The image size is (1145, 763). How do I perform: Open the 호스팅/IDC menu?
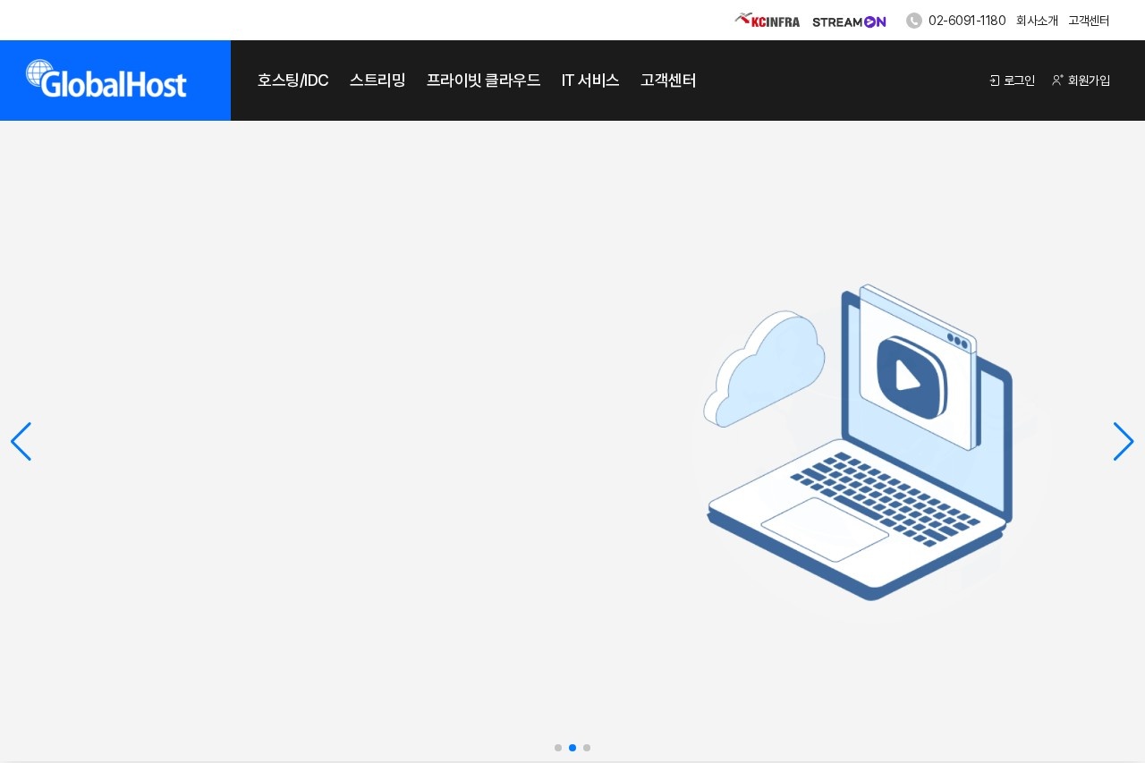(x=293, y=81)
